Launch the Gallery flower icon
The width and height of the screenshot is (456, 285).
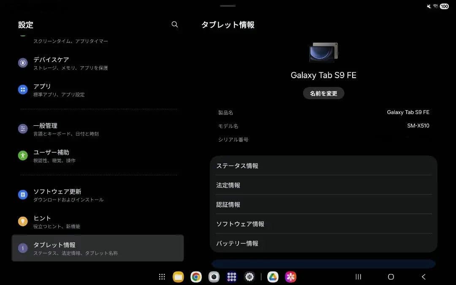[290, 277]
